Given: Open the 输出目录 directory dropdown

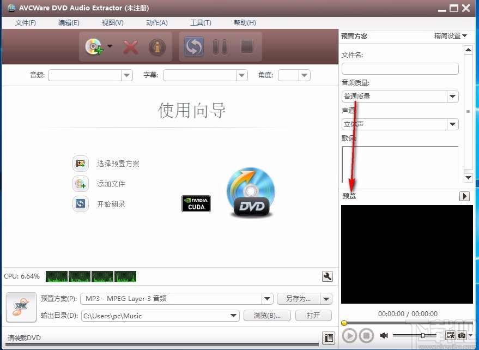Looking at the screenshot, I should [233, 316].
